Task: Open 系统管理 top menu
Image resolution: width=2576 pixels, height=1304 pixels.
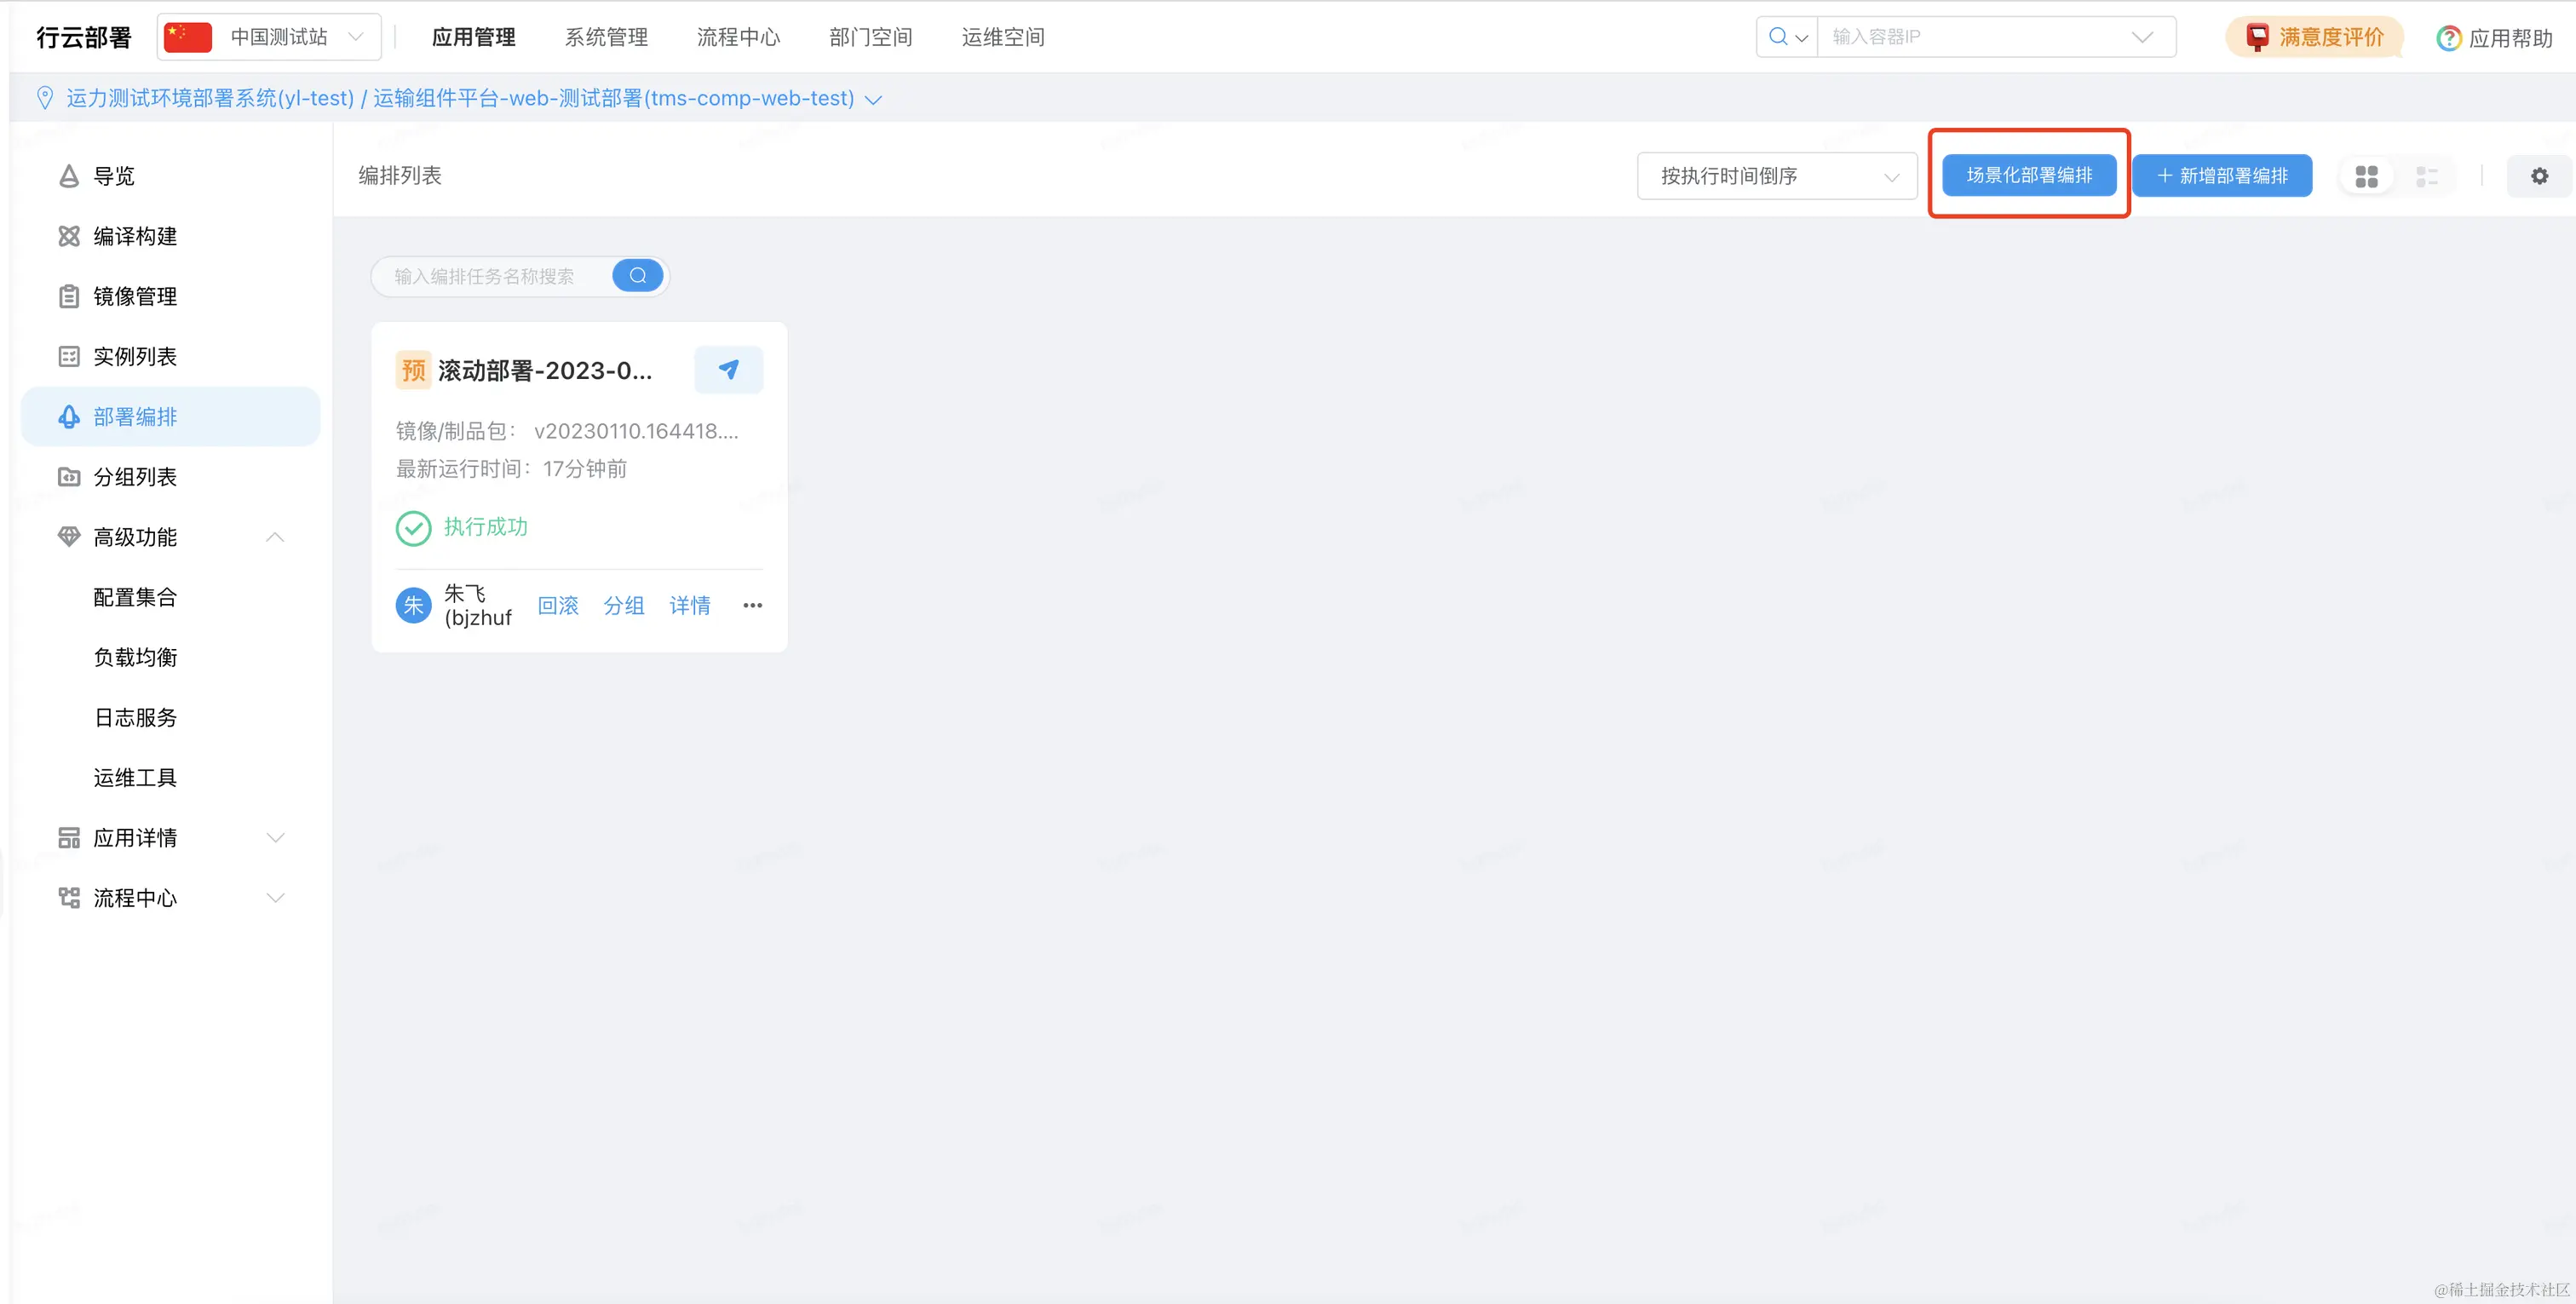Action: pyautogui.click(x=606, y=37)
